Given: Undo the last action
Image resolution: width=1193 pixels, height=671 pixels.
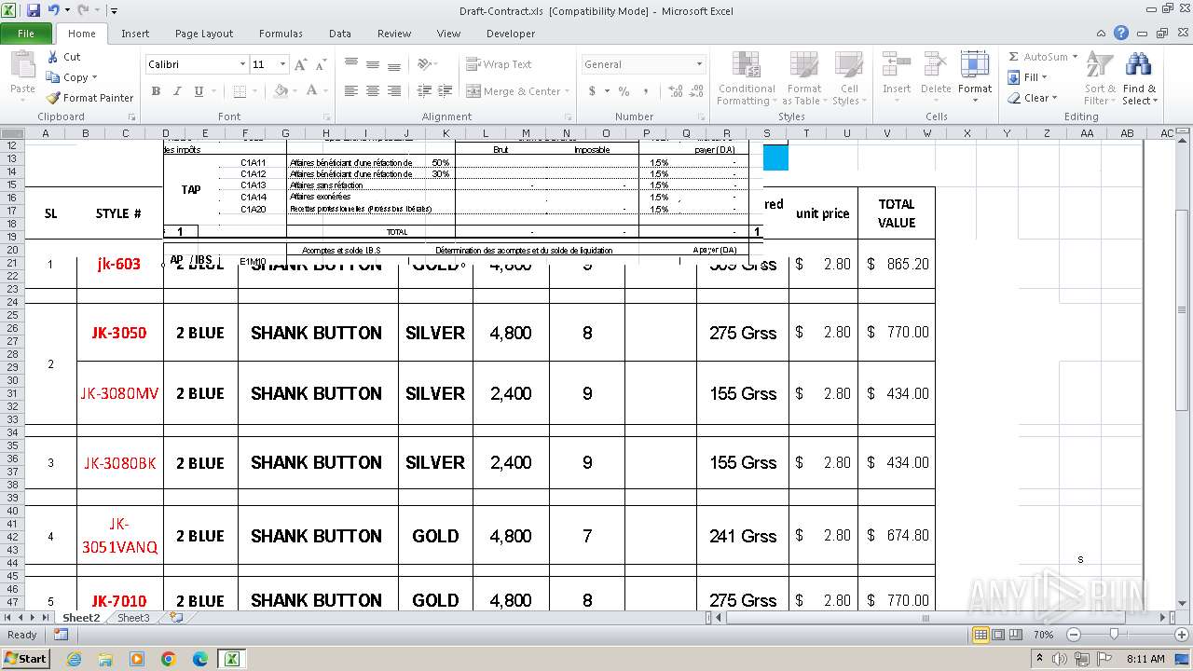Looking at the screenshot, I should pyautogui.click(x=53, y=11).
